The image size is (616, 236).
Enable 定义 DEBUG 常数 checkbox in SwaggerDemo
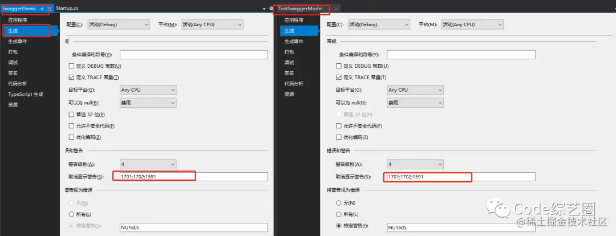[71, 66]
